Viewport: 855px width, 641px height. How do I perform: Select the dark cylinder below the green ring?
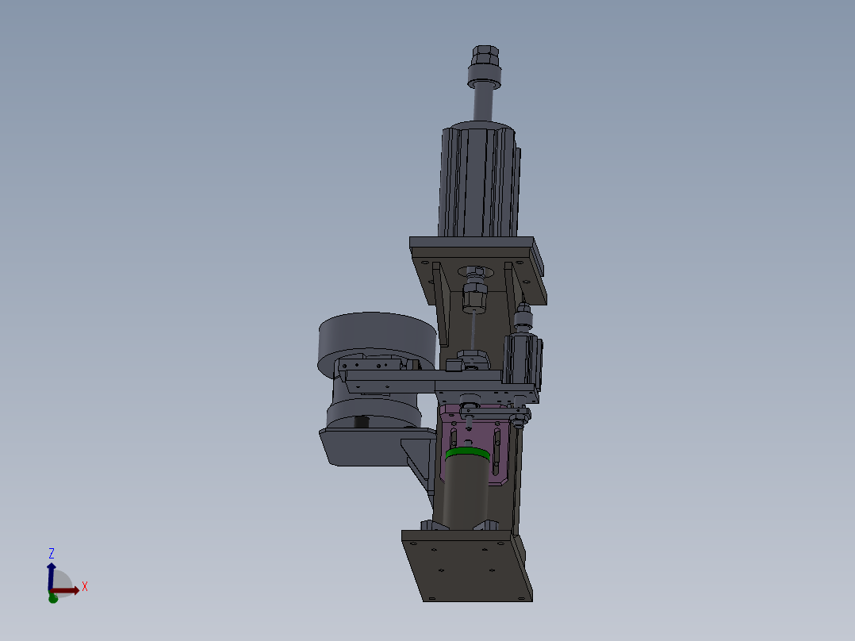click(466, 493)
